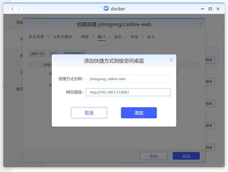
Task: Tick the first port row checkbox
Action: coord(34,74)
